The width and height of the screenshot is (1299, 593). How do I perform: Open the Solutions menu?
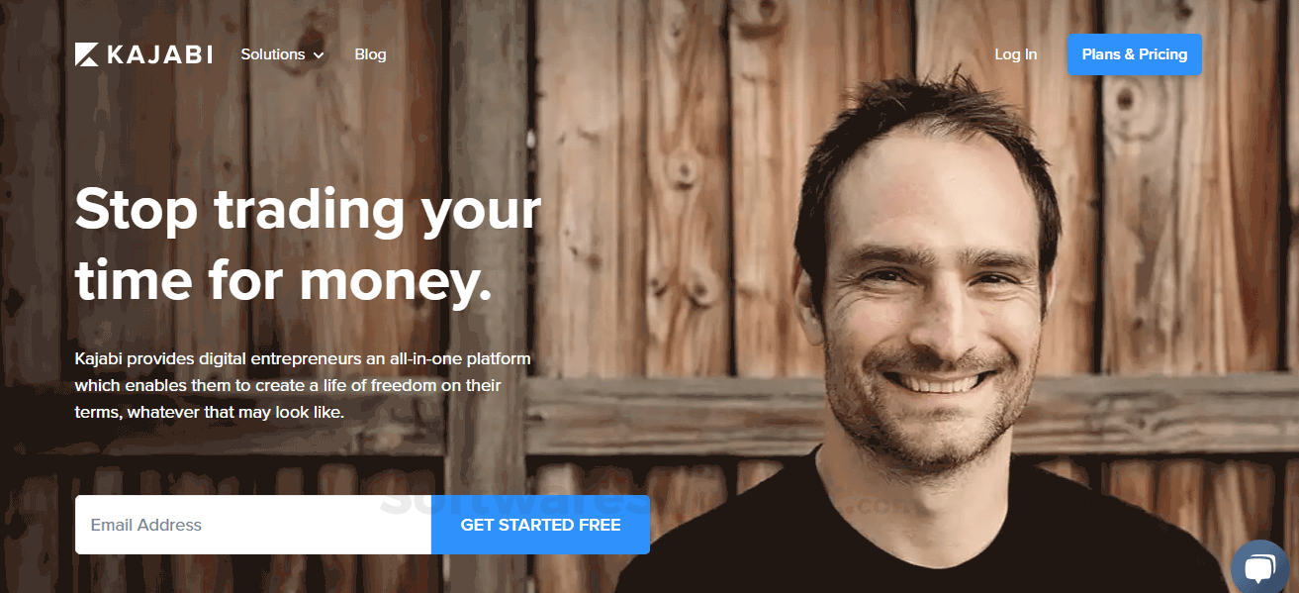282,54
